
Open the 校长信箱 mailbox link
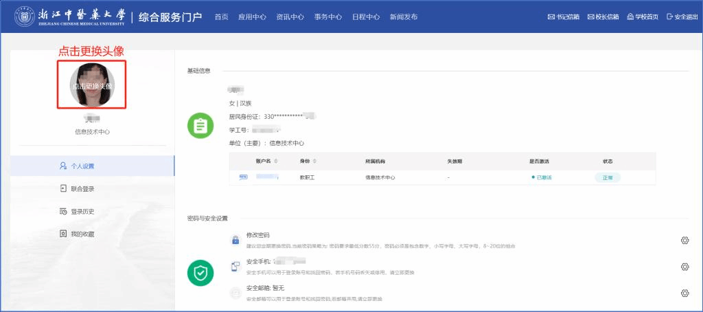603,16
